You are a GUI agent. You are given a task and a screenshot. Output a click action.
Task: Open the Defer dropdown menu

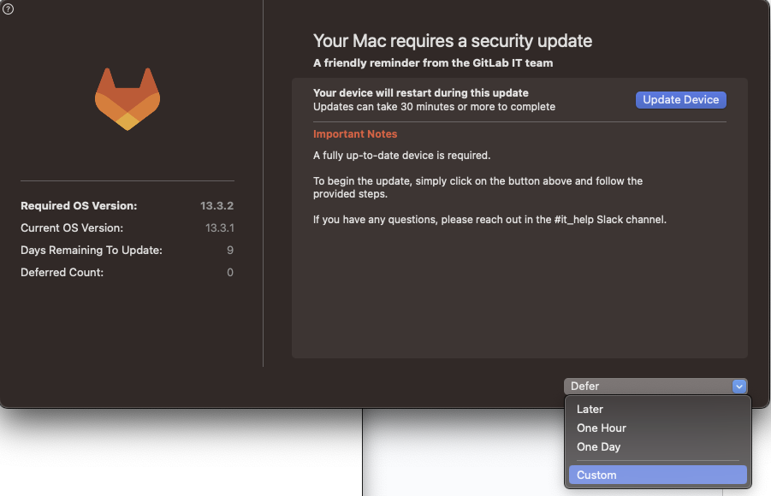click(655, 387)
